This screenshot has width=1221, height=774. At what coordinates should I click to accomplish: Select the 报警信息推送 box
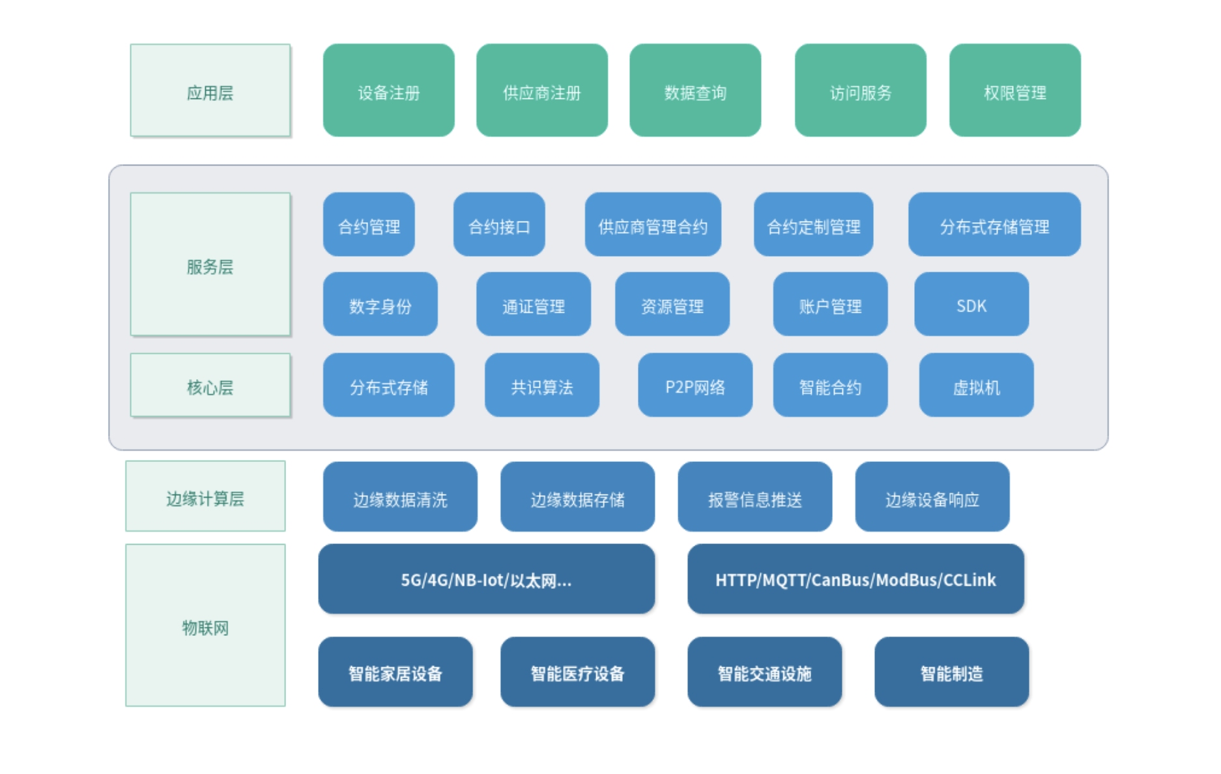click(755, 496)
